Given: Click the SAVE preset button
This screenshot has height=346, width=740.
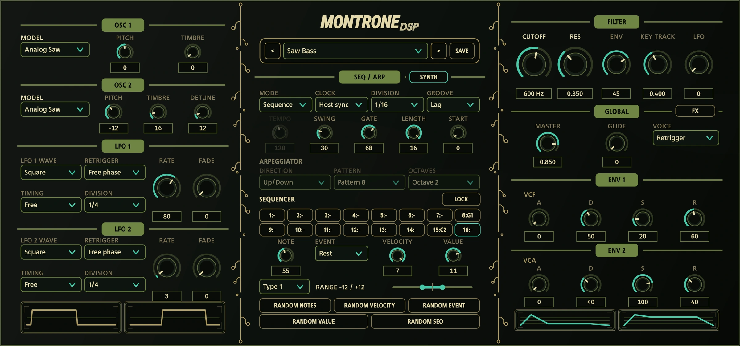Looking at the screenshot, I should [462, 51].
